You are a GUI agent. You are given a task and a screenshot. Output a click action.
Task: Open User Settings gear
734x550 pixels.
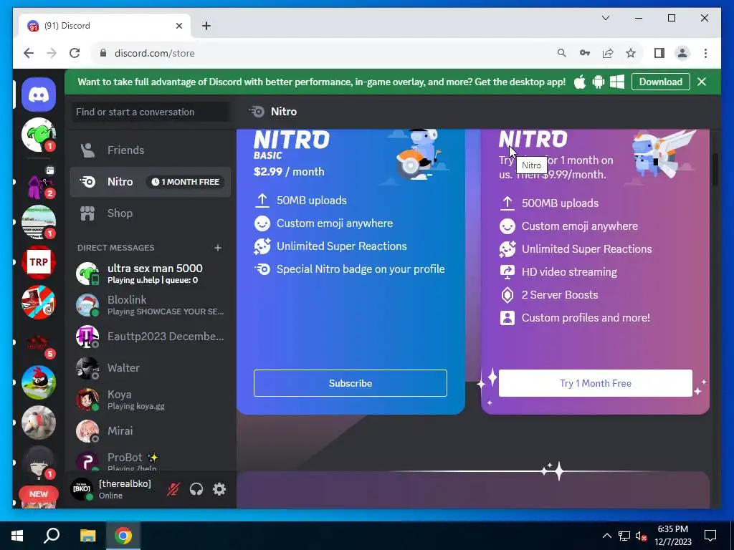coord(219,489)
